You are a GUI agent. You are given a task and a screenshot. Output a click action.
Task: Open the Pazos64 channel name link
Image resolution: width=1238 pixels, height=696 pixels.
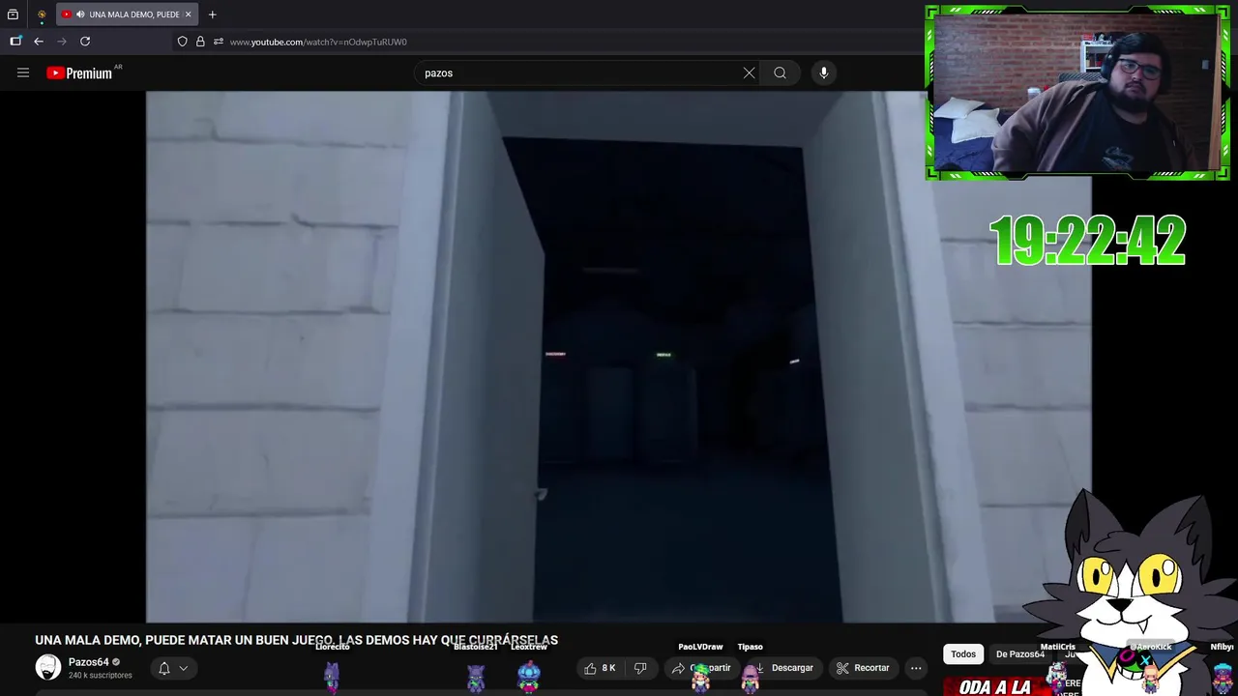(88, 662)
